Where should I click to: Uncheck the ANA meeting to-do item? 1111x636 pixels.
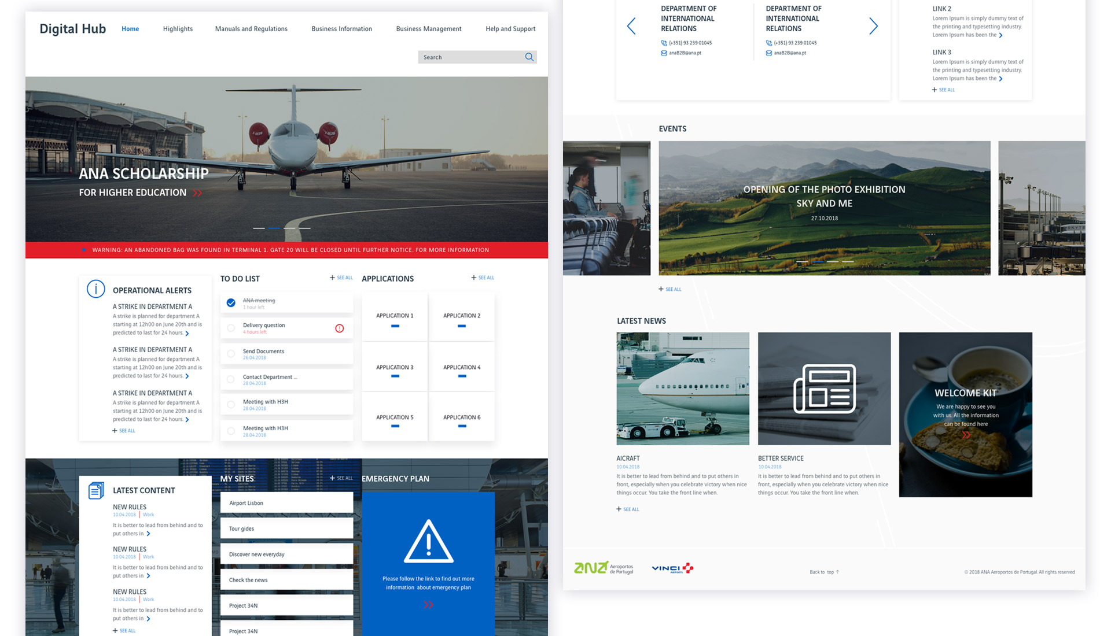pos(231,303)
